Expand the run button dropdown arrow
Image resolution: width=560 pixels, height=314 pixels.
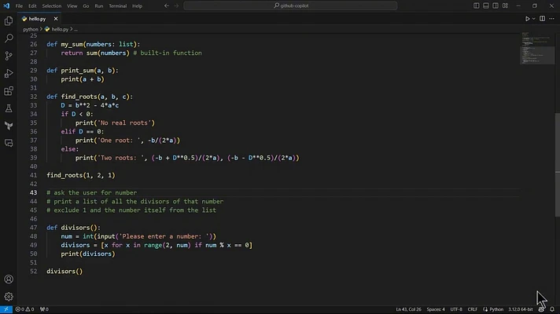[x=533, y=19]
